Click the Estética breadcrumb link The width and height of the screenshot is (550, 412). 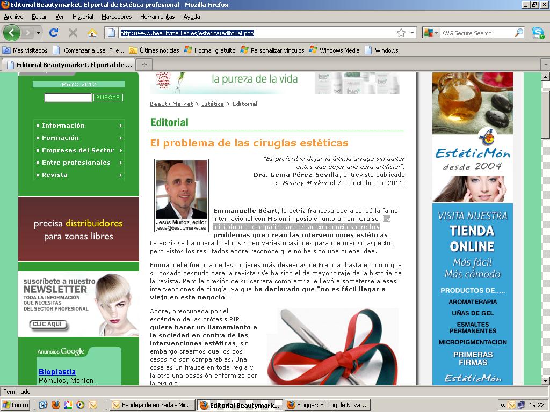[x=213, y=104]
